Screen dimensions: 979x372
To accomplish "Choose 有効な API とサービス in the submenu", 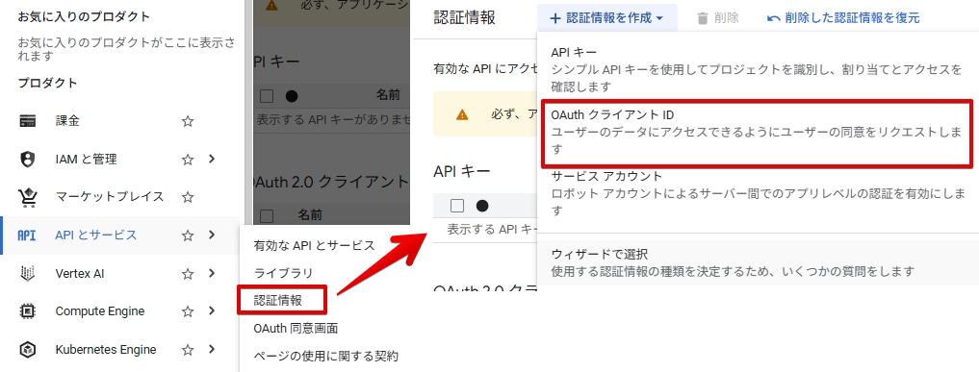I will coord(314,245).
